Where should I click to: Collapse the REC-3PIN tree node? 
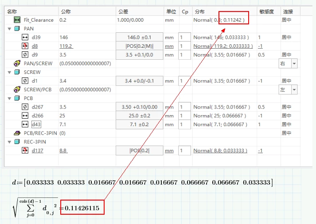click(x=9, y=142)
